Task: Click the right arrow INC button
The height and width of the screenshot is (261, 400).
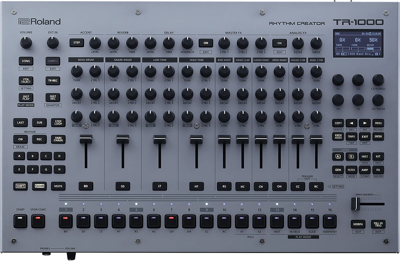Action: click(365, 123)
